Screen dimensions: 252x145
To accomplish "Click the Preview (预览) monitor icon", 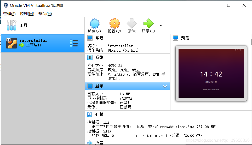I will [x=176, y=38].
